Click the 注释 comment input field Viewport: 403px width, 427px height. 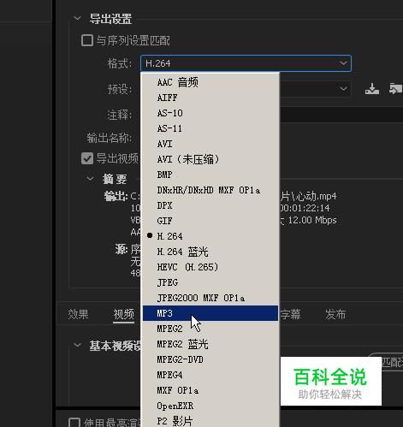[x=341, y=115]
